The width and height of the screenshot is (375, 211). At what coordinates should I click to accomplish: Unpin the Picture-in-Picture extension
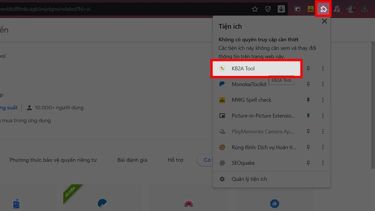point(308,116)
